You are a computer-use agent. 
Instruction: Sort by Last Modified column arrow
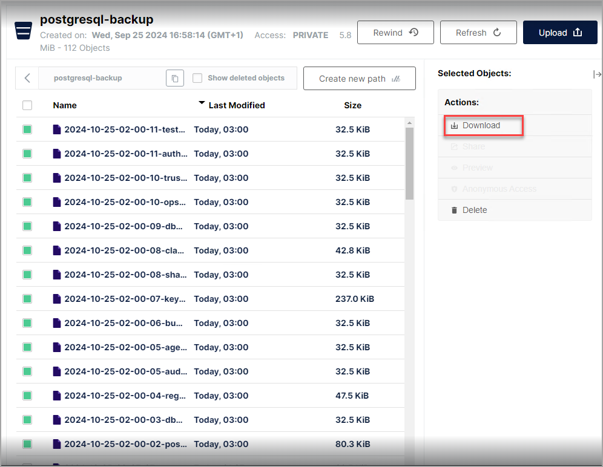pos(202,103)
